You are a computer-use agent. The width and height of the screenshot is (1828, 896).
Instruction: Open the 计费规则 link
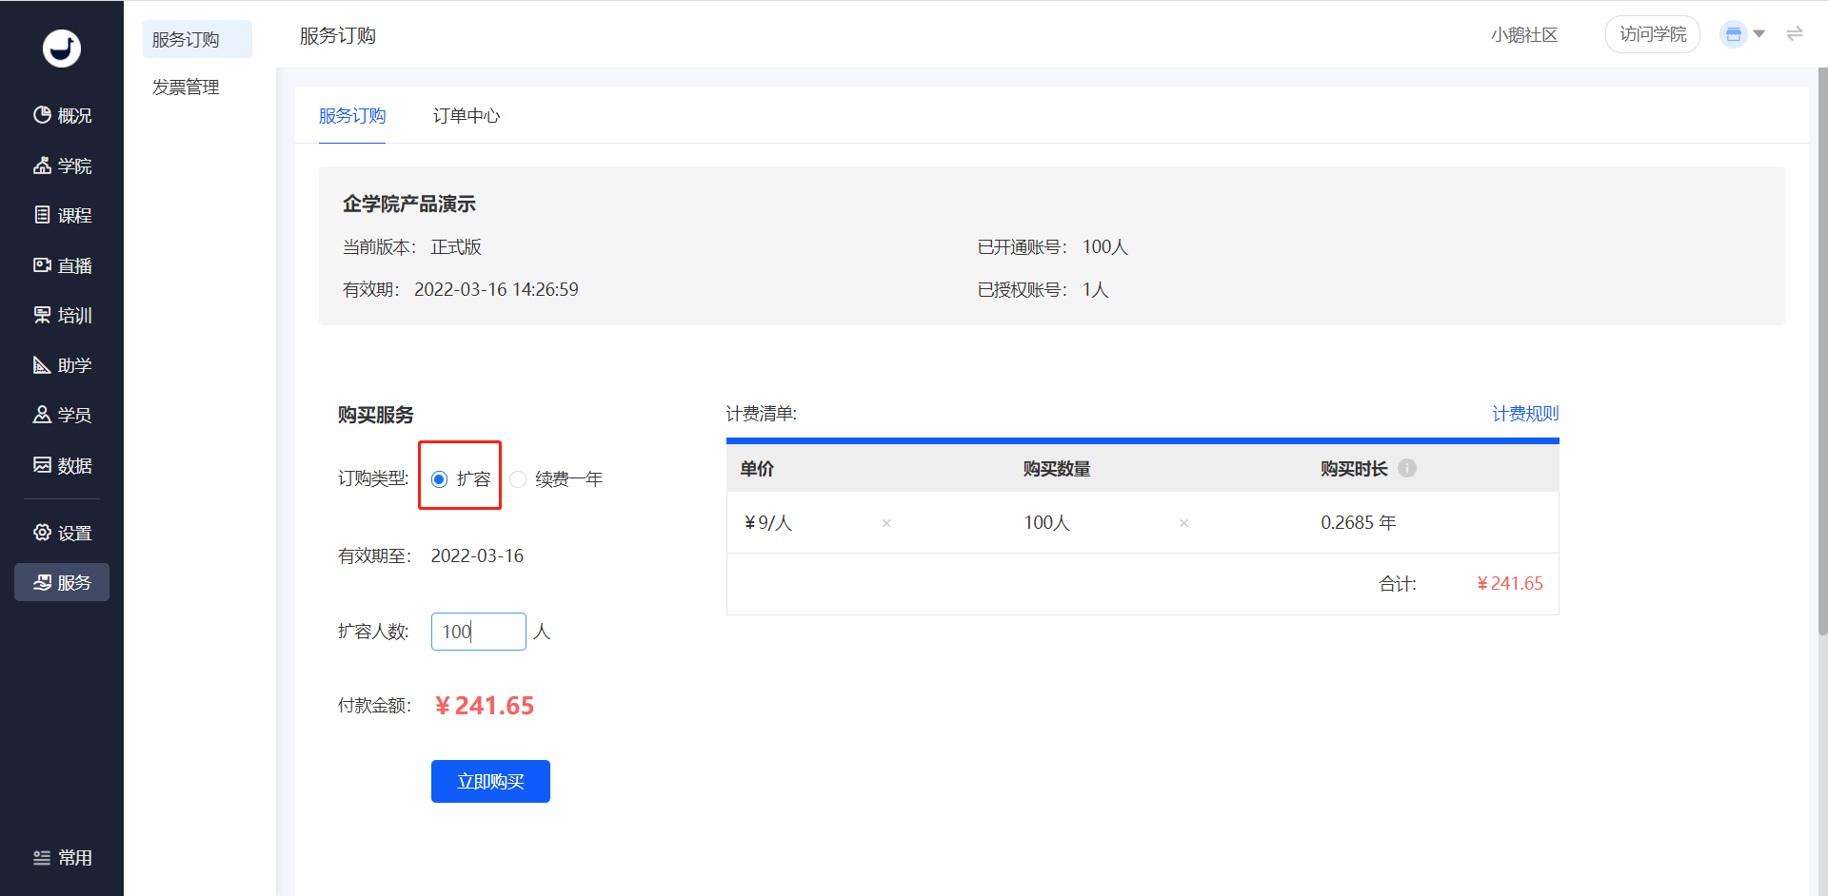click(1525, 414)
